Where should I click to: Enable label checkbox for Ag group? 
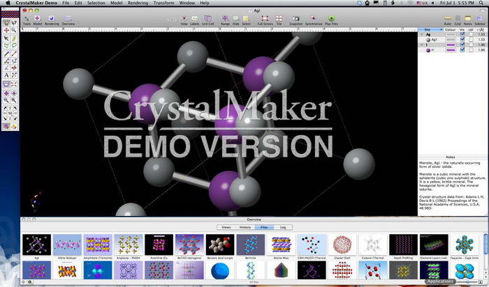click(471, 35)
